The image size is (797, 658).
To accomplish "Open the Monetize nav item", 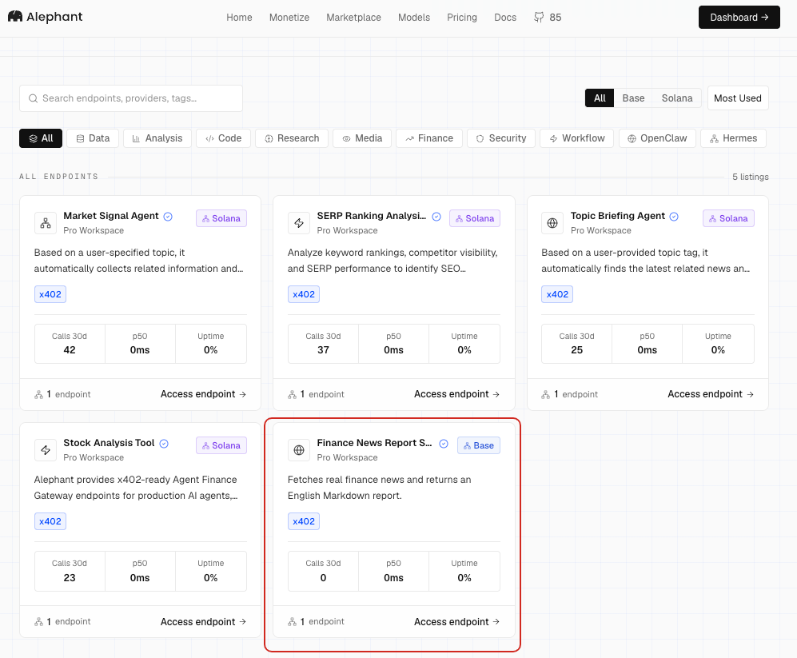I will (x=289, y=18).
